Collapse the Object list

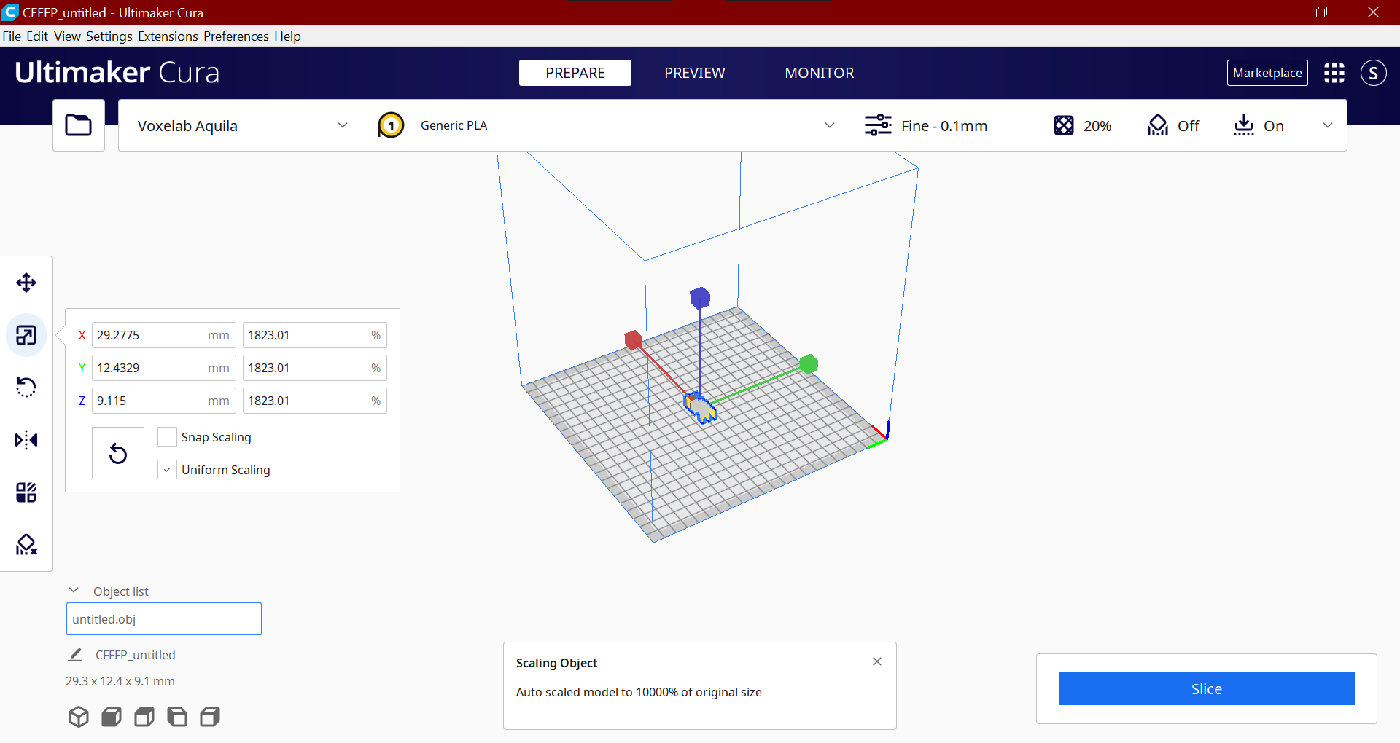coord(74,591)
